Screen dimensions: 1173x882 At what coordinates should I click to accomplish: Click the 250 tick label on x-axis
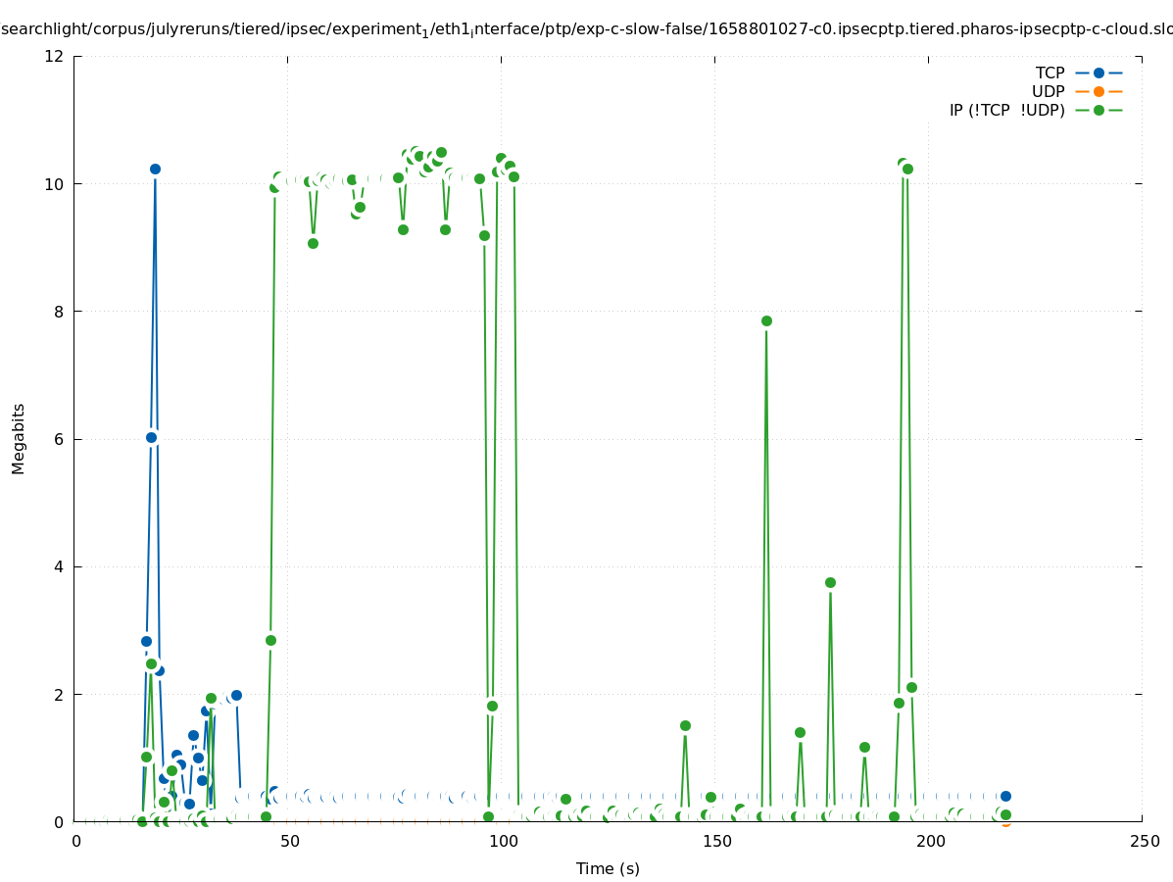coord(1143,842)
